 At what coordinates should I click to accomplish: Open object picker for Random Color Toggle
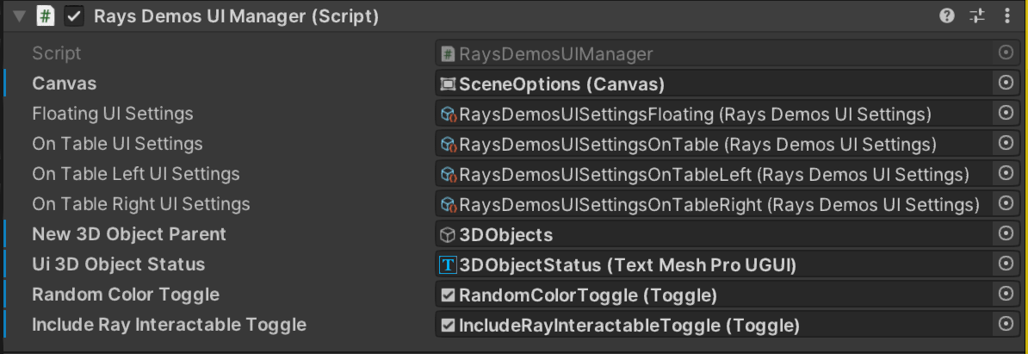click(1006, 294)
